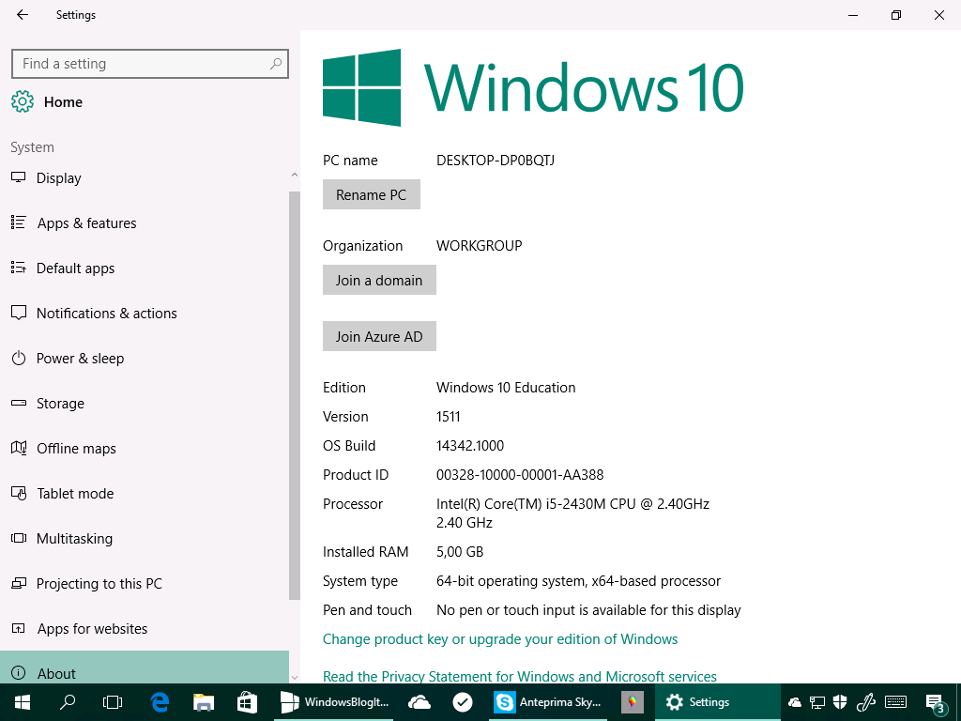Select the Offline maps icon
Screen dimensions: 961x721
click(19, 448)
